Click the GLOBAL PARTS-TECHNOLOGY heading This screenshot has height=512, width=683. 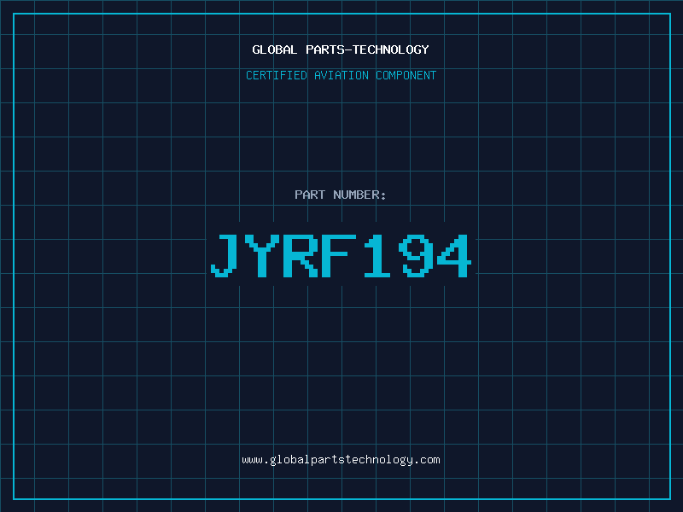coord(341,49)
